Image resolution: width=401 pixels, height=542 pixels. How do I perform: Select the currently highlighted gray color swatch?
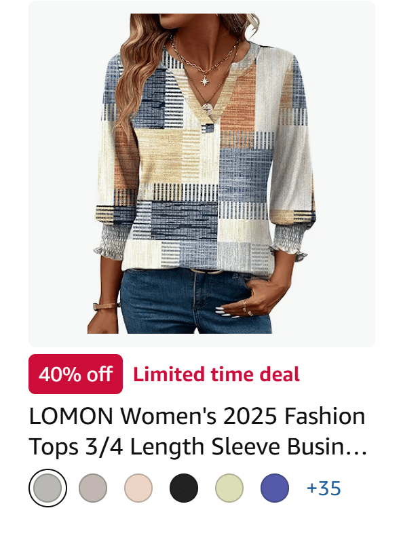(47, 488)
